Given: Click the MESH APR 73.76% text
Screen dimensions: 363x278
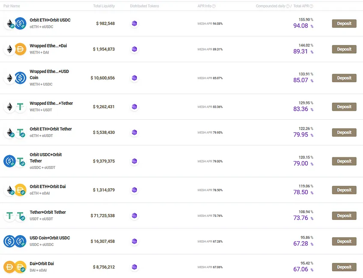Looking at the screenshot, I should tap(210, 216).
